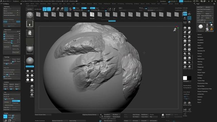
Task: Click the Decimate Current button
Action: pos(12,72)
